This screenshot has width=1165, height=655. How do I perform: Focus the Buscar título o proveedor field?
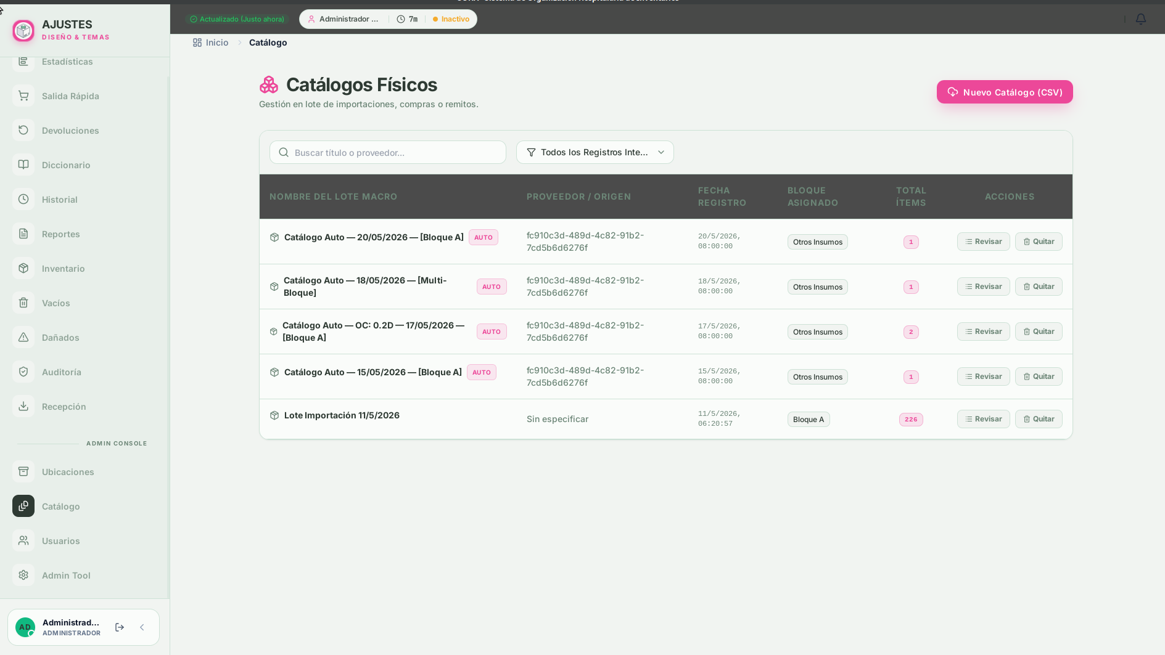[x=387, y=152]
